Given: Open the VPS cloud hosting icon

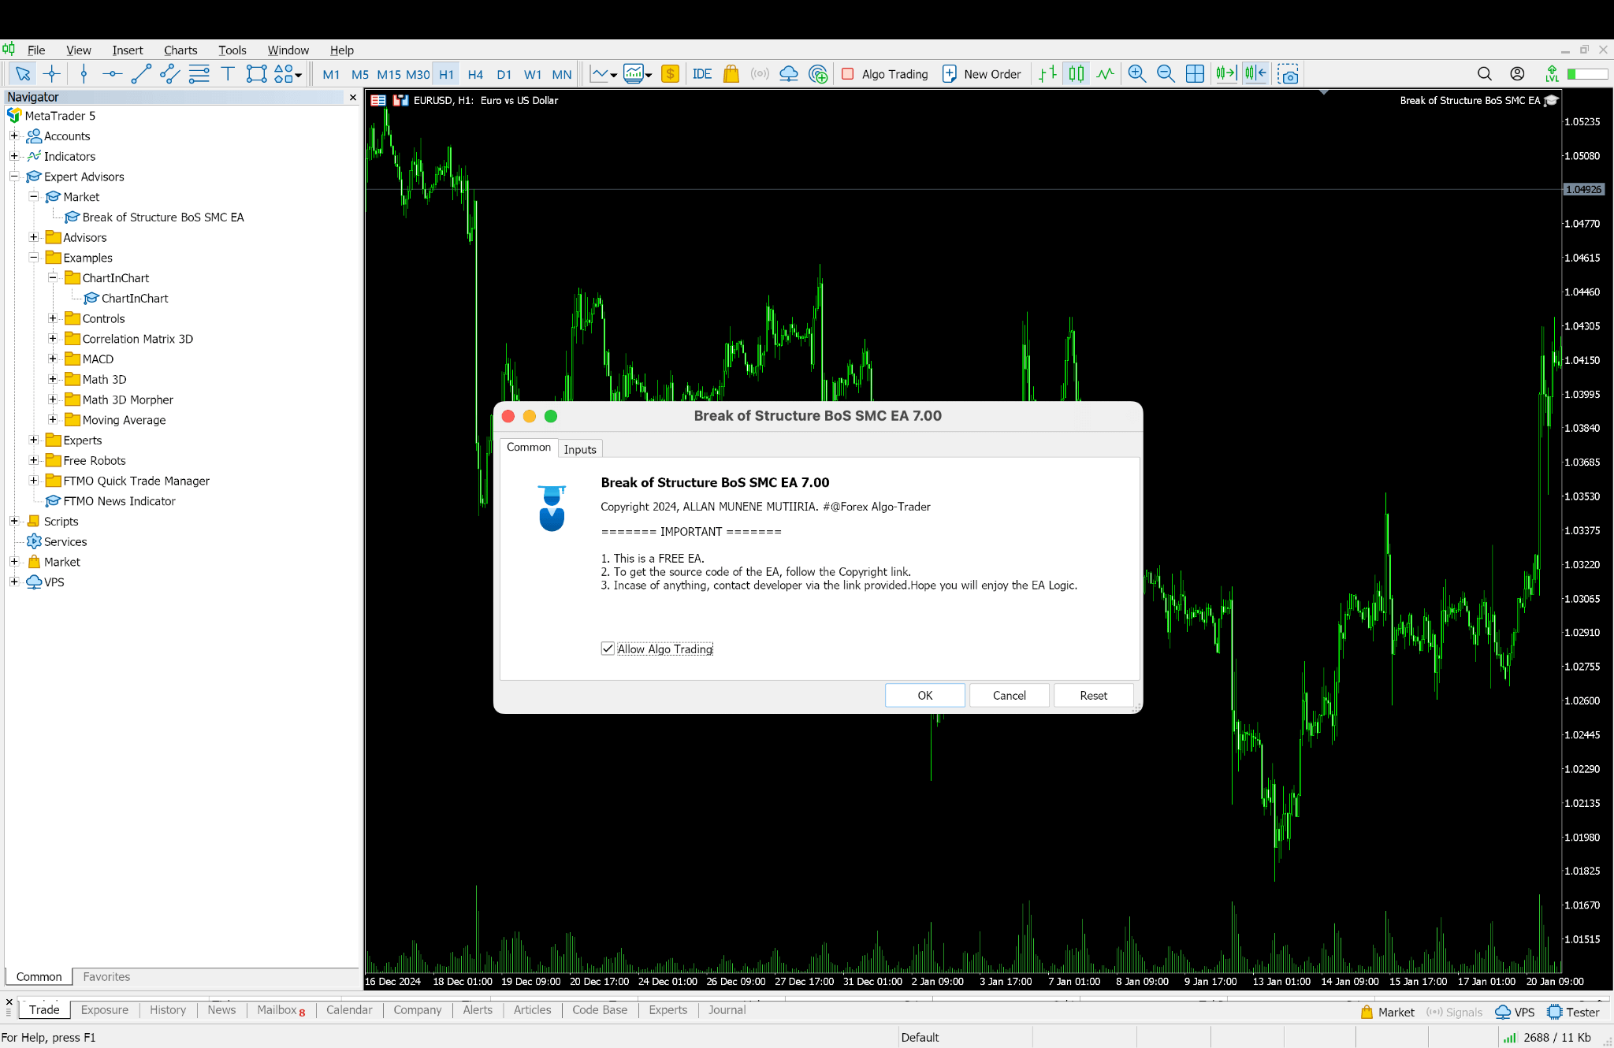Looking at the screenshot, I should pos(789,74).
